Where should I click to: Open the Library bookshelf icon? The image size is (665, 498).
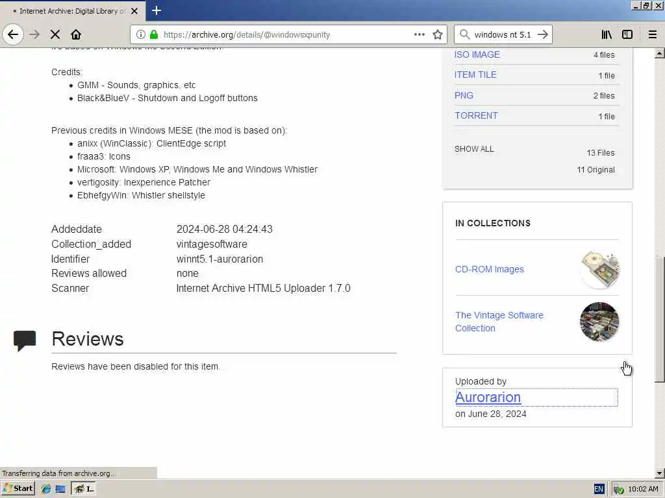(x=607, y=34)
